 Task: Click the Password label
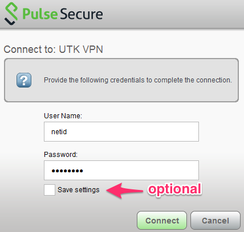[60, 155]
